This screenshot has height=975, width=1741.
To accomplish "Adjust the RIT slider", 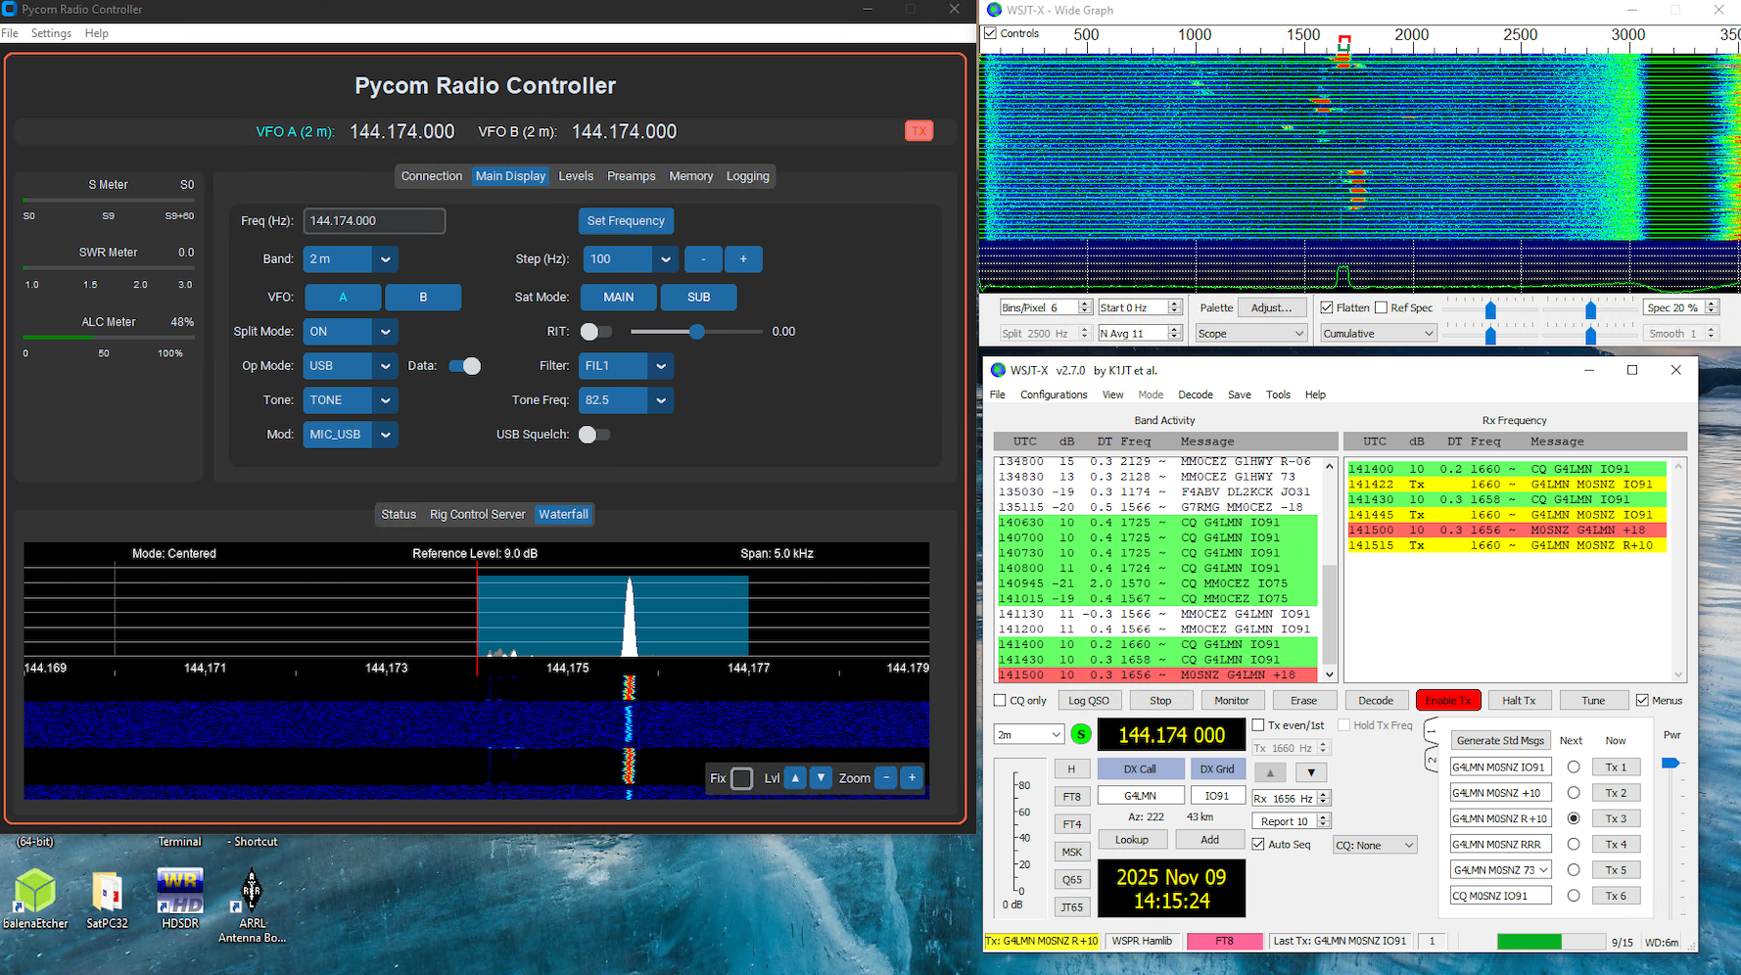I will click(696, 331).
